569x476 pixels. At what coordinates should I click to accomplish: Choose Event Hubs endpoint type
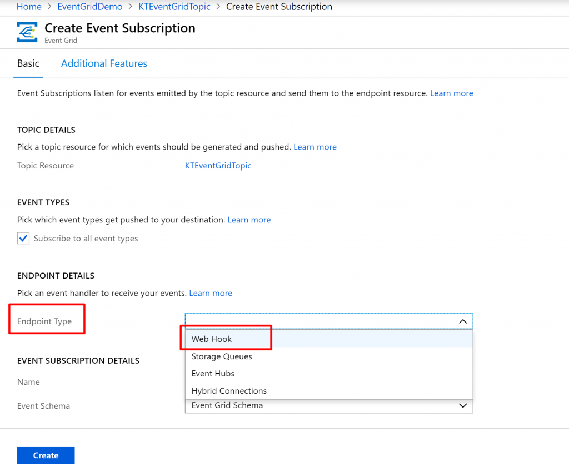pos(329,374)
